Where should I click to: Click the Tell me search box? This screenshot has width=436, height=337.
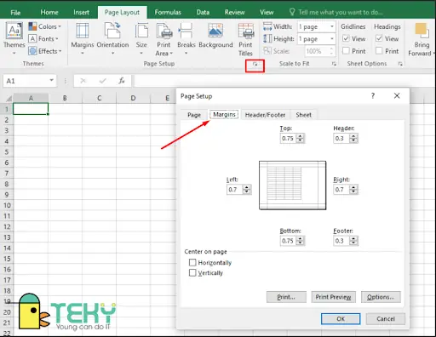[336, 12]
